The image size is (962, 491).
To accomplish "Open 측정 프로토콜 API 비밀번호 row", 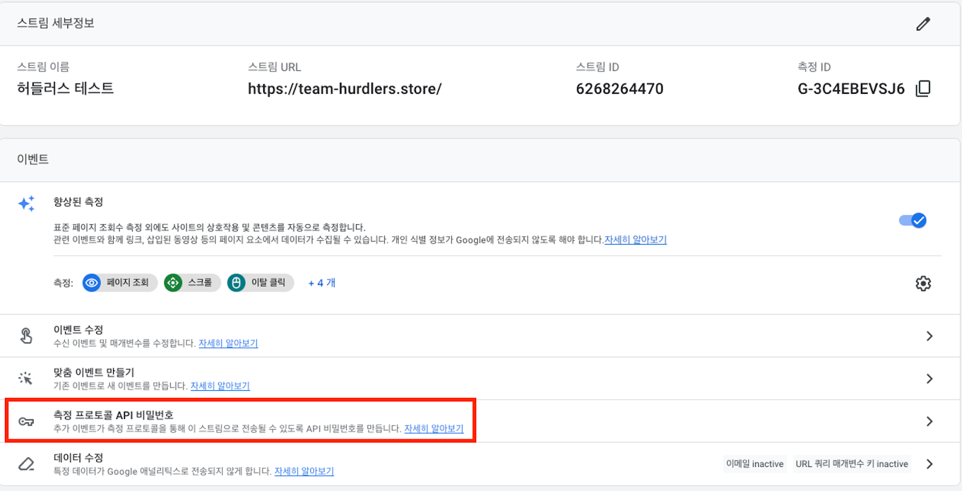I will click(x=480, y=421).
